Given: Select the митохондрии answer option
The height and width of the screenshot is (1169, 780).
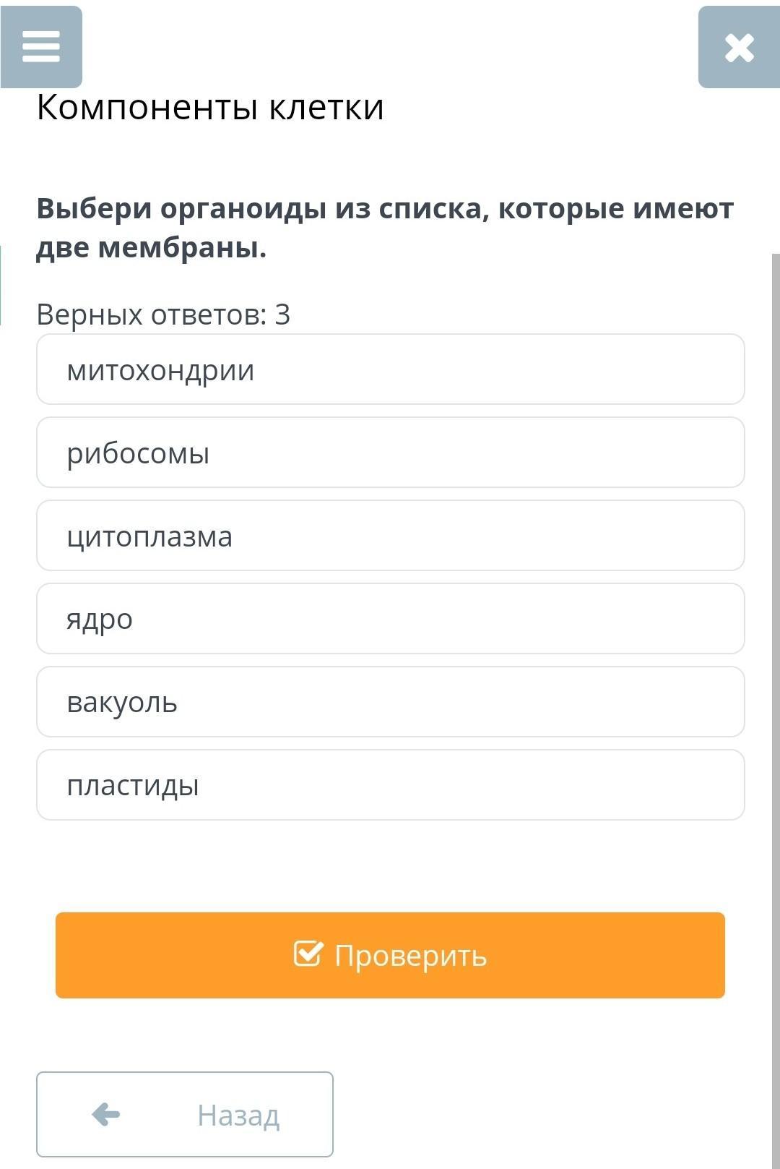Looking at the screenshot, I should pos(390,369).
